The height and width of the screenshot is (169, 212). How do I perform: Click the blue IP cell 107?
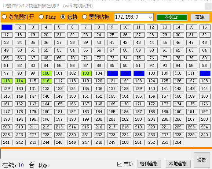(x=139, y=74)
